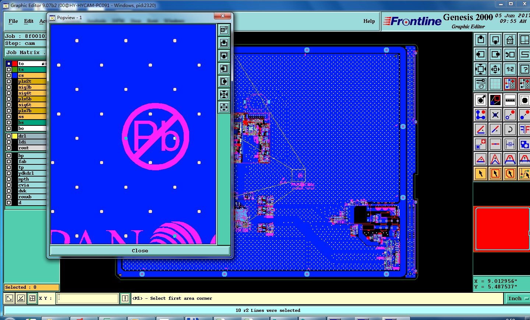Click the exclamation button beside XY field
Viewport: 530px width, 320px height.
[125, 298]
